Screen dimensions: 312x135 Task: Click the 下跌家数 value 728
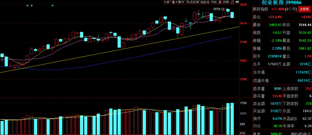[x=308, y=104]
